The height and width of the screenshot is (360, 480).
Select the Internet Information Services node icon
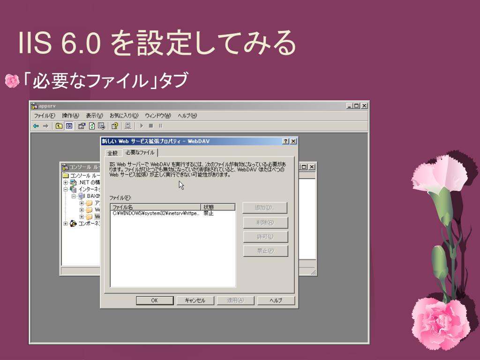pyautogui.click(x=74, y=189)
